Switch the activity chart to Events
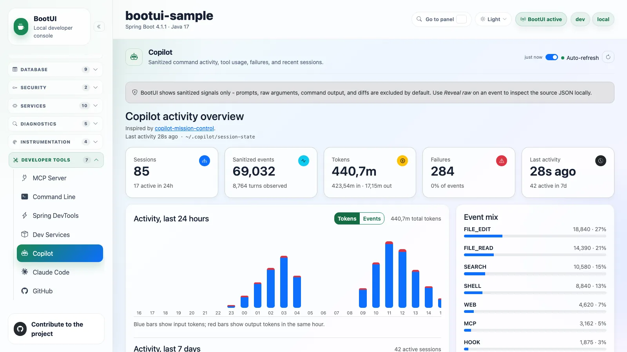The image size is (627, 352). [x=372, y=219]
